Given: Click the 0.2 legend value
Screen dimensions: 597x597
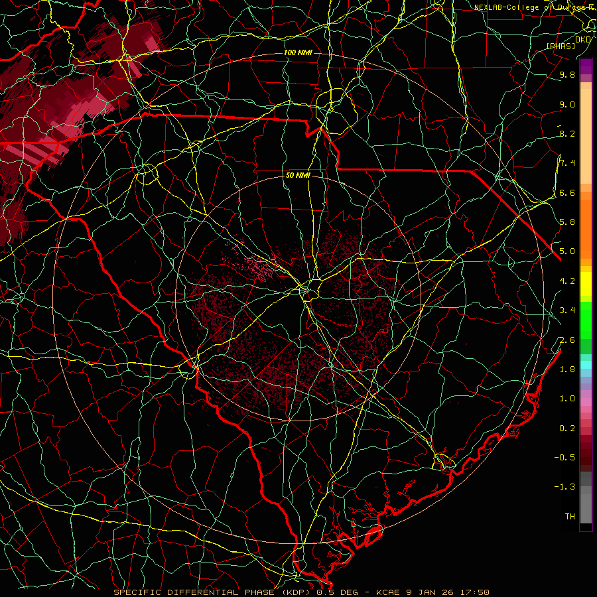Looking at the screenshot, I should 567,428.
